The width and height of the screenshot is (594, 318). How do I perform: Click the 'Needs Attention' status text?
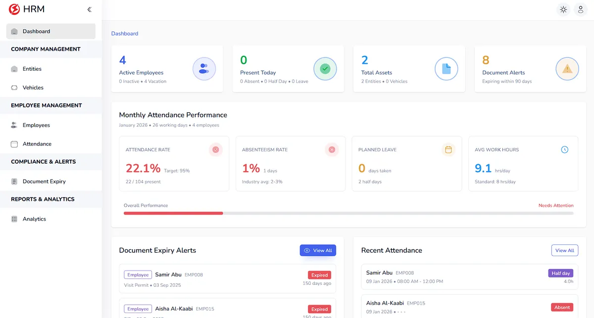click(x=556, y=205)
